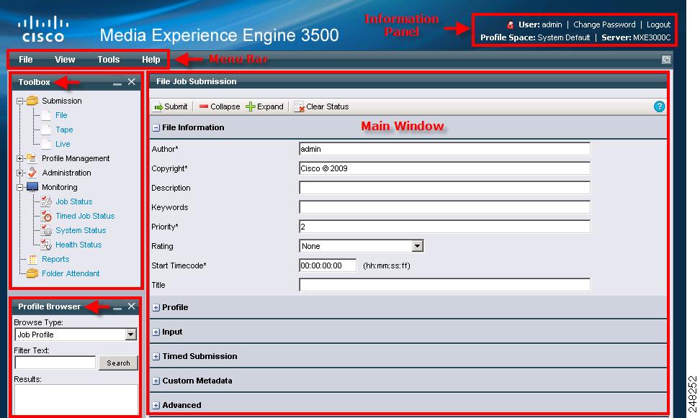
Task: Minimize the Profile Browser panel
Action: 117,308
